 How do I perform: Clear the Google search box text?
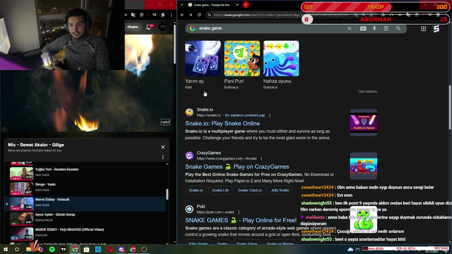(x=350, y=28)
